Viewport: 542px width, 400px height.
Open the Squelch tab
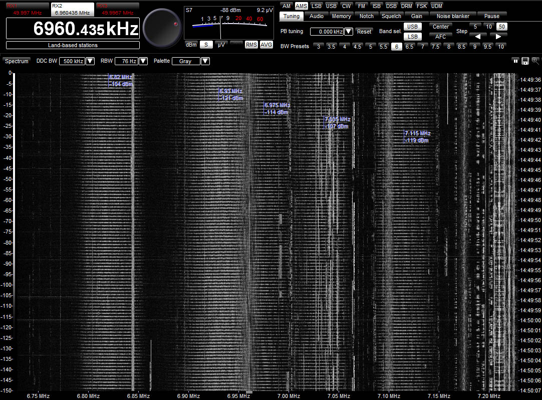click(391, 16)
